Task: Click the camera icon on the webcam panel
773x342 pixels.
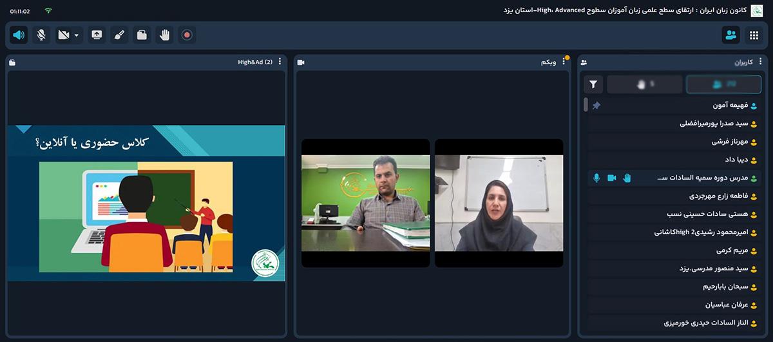Action: point(301,62)
